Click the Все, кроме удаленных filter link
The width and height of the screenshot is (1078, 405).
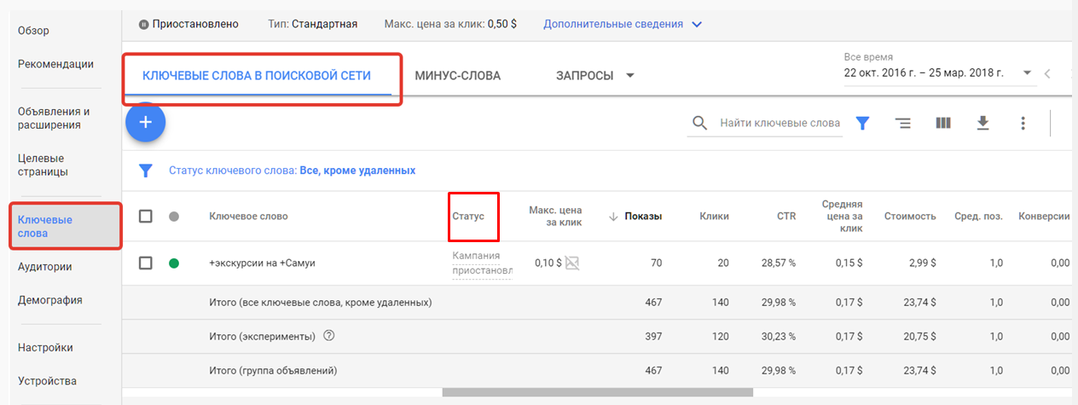357,171
